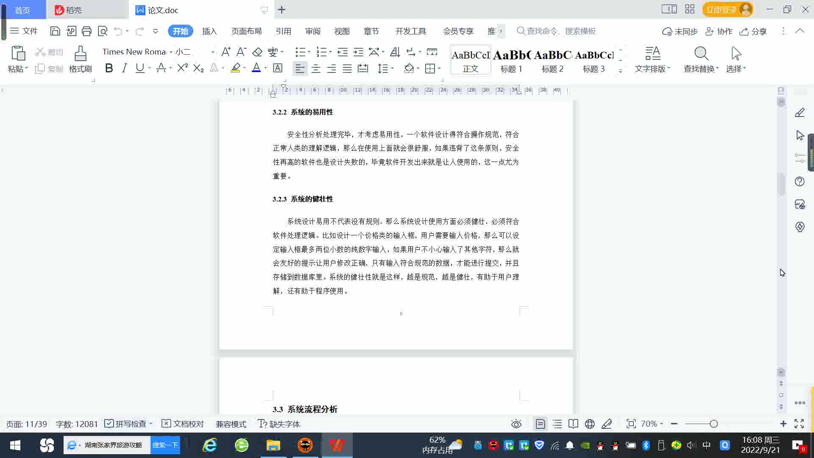
Task: Open the 插入 ribbon tab
Action: tap(209, 31)
